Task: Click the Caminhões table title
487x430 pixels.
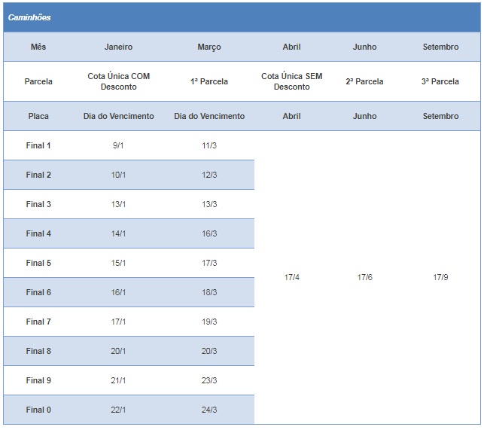Action: (x=29, y=17)
